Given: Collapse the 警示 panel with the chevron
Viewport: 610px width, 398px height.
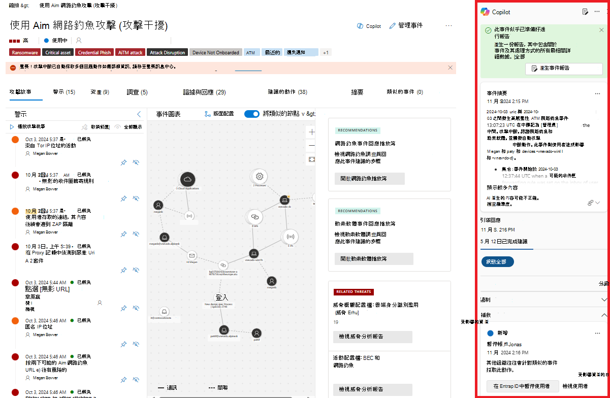Looking at the screenshot, I should (x=139, y=114).
